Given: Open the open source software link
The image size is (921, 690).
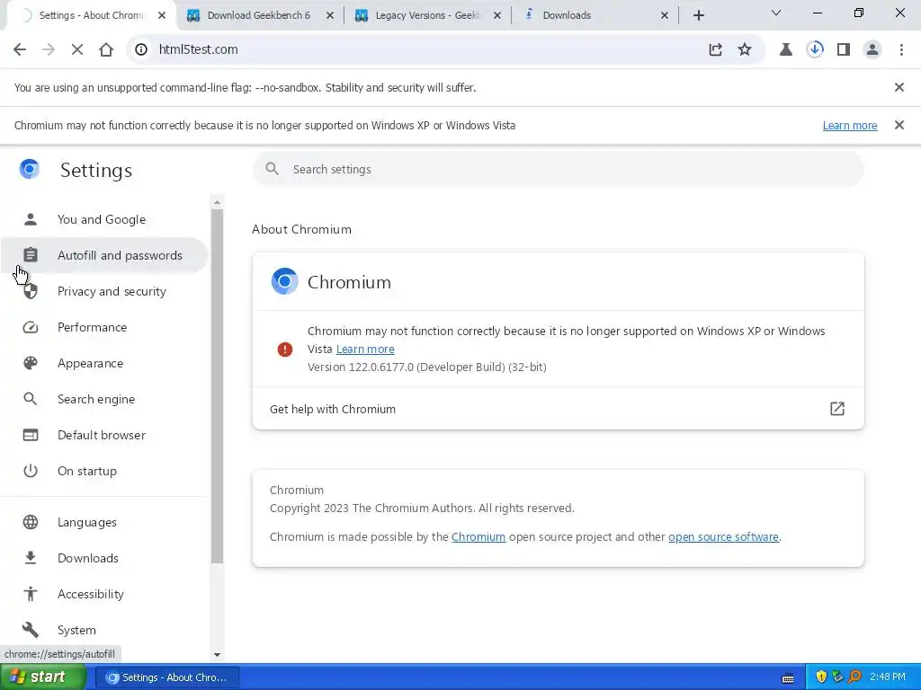Looking at the screenshot, I should (x=723, y=537).
